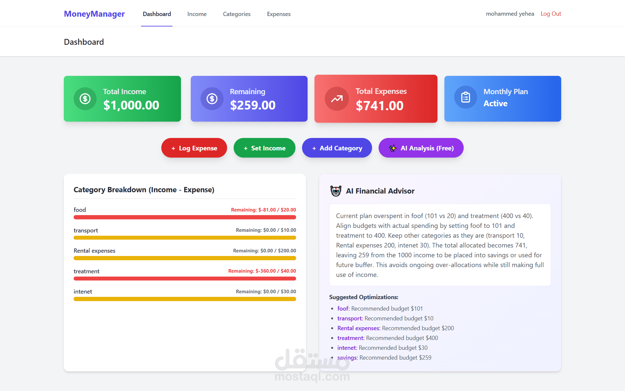Click the username mohammed yehea
Viewport: 625px width, 391px height.
(x=509, y=13)
